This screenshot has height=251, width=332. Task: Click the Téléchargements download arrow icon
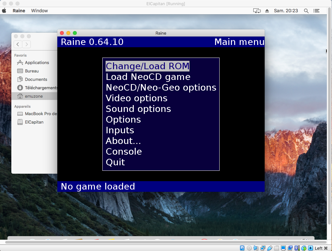tap(20, 88)
